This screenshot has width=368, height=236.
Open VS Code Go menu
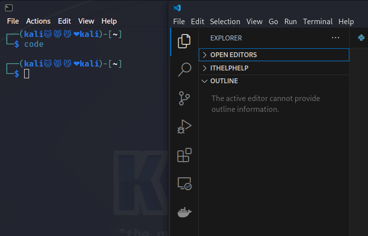pos(273,22)
